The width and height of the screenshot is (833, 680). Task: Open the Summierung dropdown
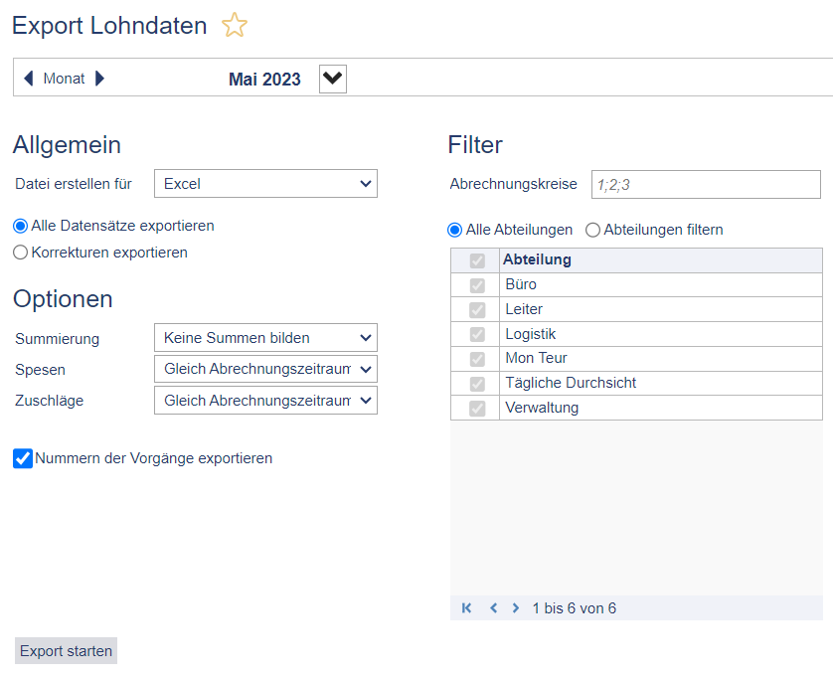[x=265, y=339]
